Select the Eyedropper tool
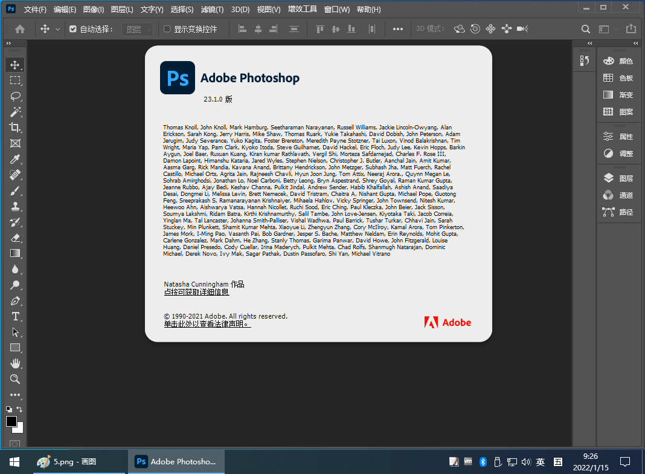Image resolution: width=645 pixels, height=474 pixels. click(x=15, y=159)
